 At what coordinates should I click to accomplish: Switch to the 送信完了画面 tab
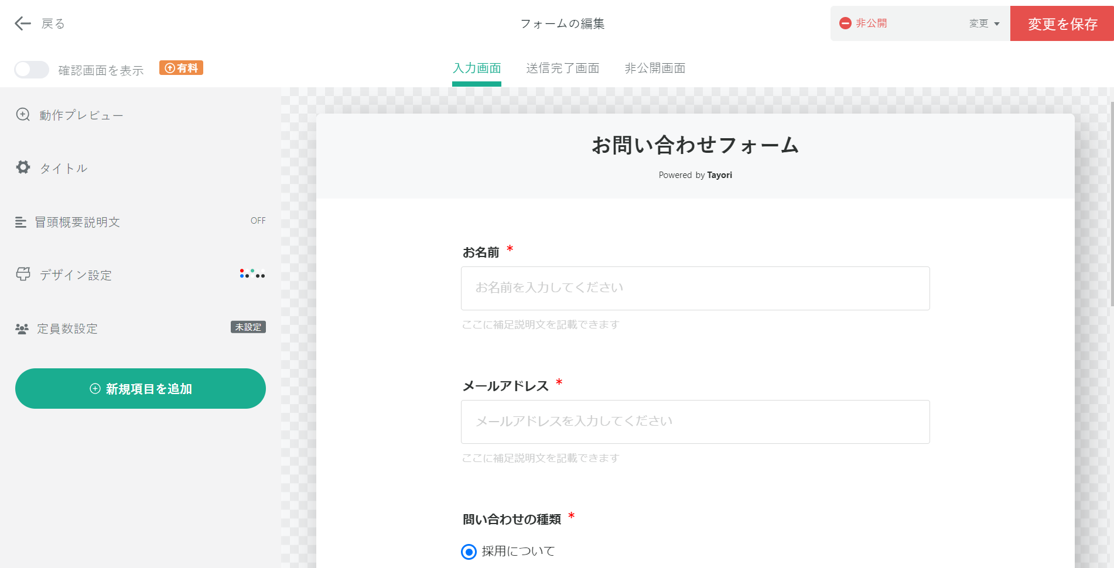[x=562, y=68]
